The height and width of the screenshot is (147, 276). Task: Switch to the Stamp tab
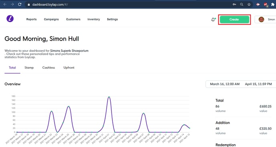point(29,68)
